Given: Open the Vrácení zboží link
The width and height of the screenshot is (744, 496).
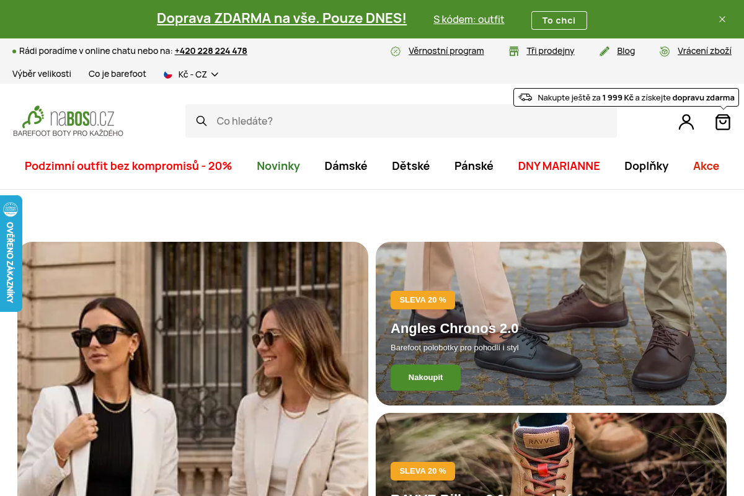Looking at the screenshot, I should [x=704, y=51].
